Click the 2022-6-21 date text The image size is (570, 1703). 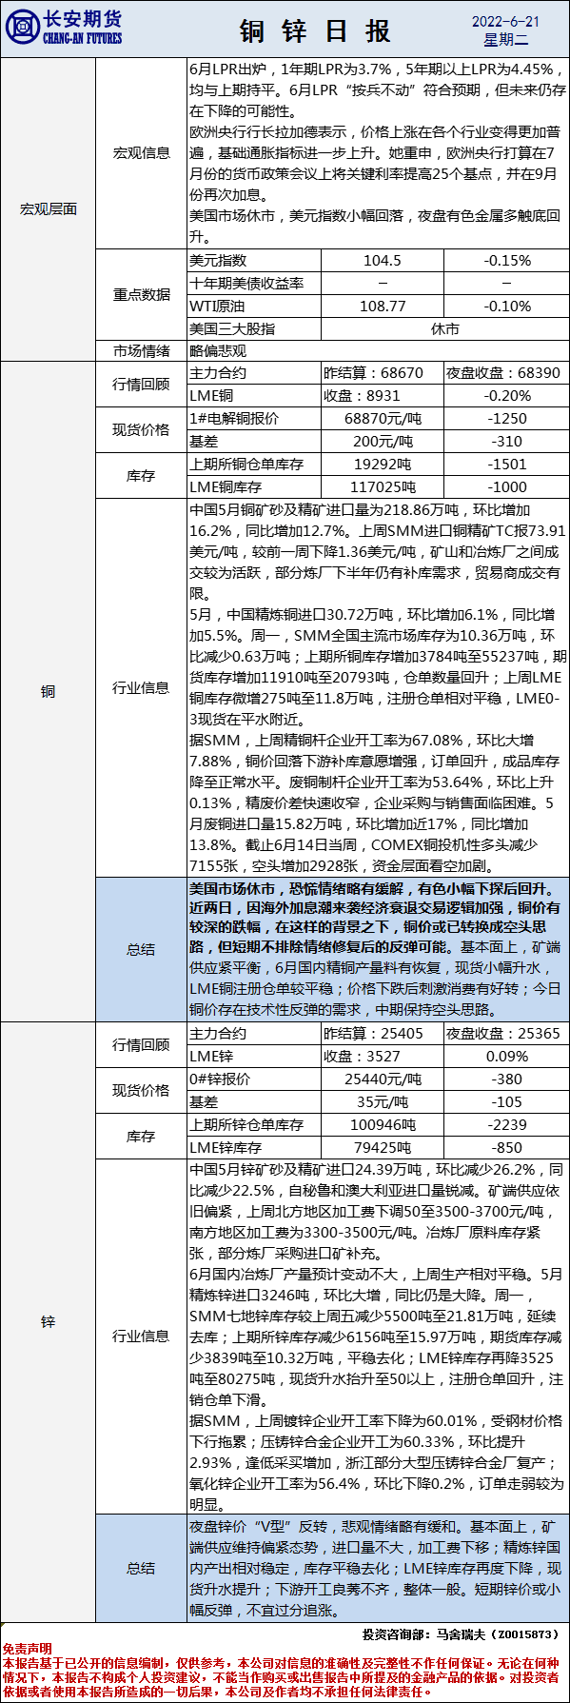pyautogui.click(x=505, y=21)
